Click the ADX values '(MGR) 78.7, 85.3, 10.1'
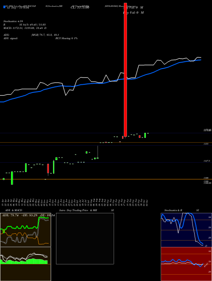 click(45, 35)
